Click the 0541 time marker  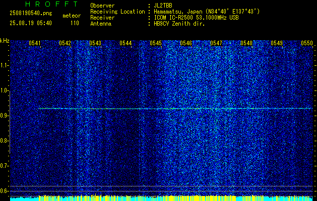(x=35, y=43)
